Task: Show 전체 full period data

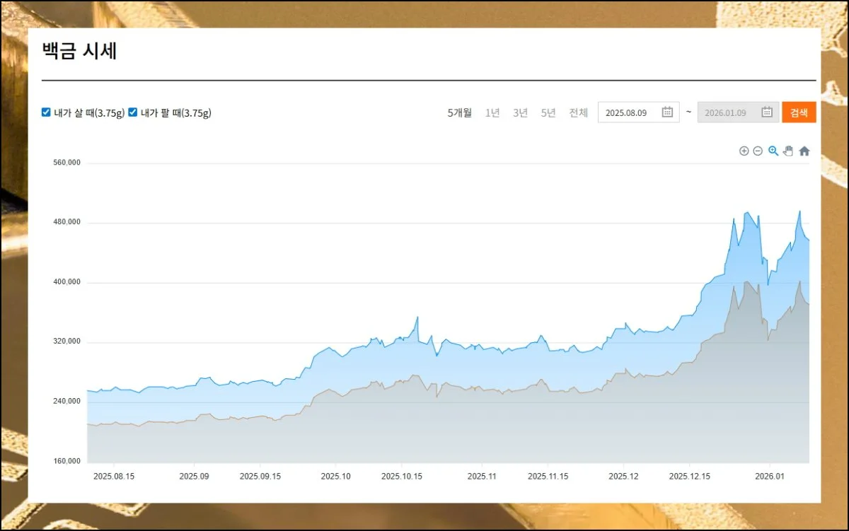Action: pyautogui.click(x=578, y=113)
